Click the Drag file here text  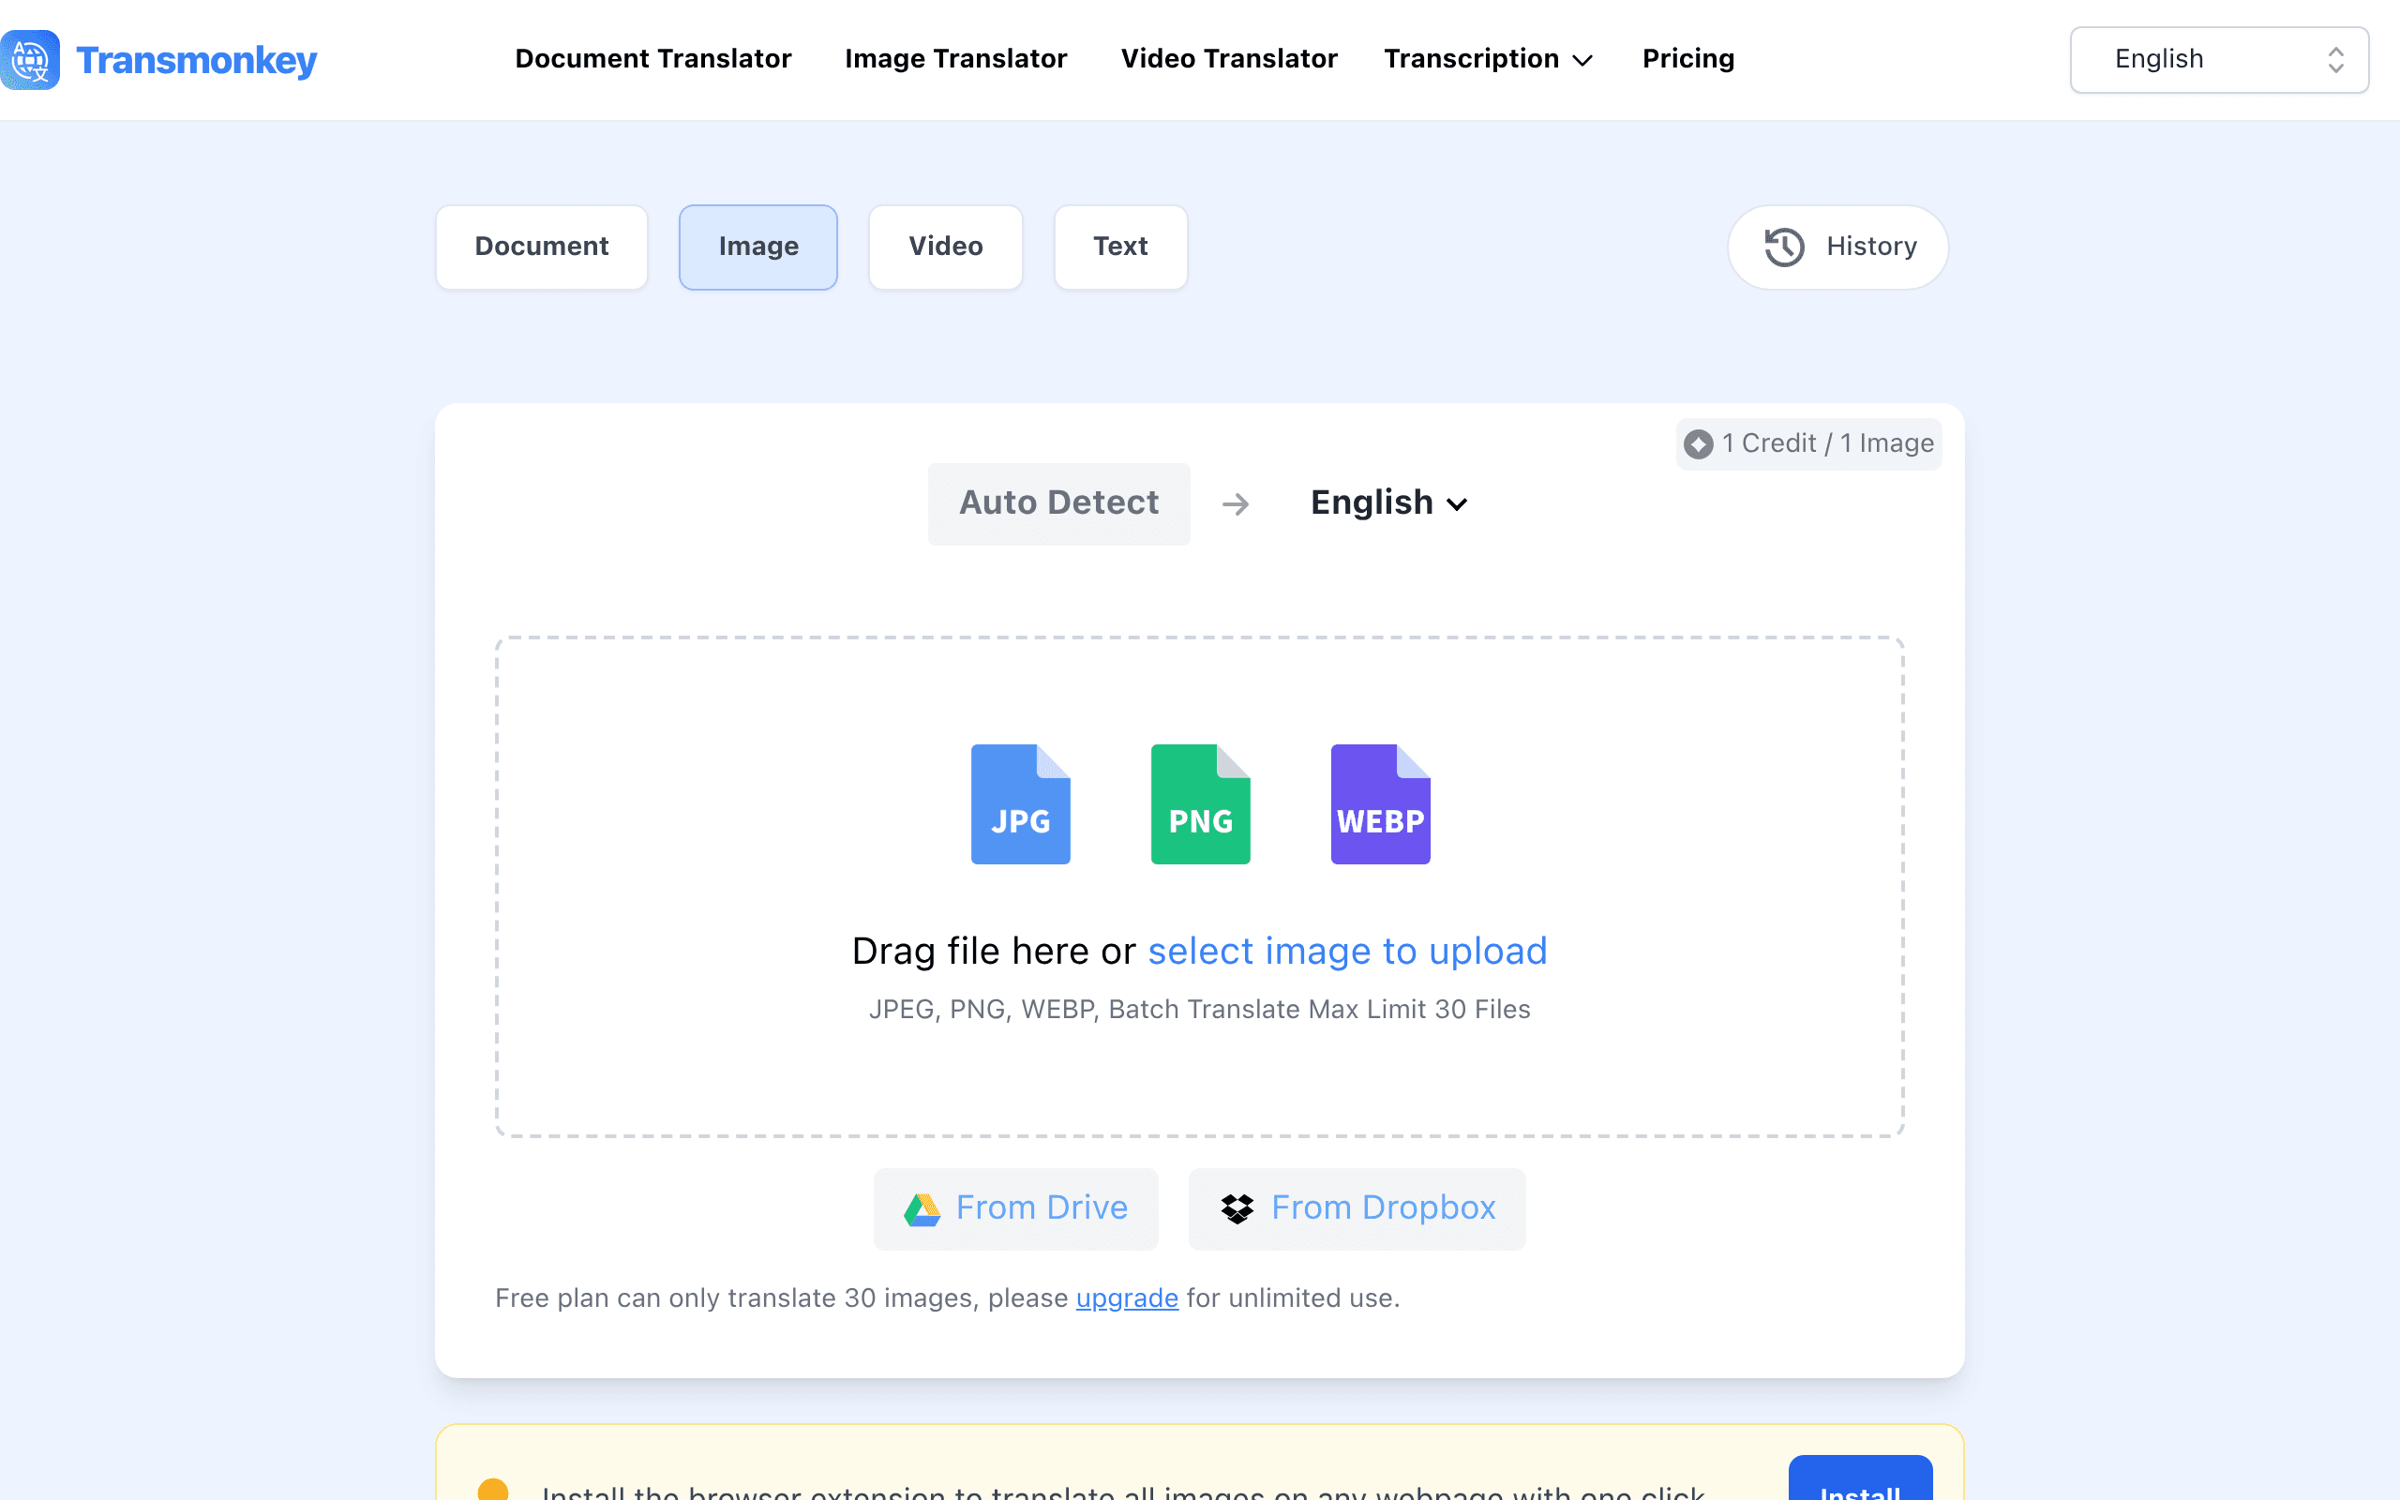[x=994, y=951]
